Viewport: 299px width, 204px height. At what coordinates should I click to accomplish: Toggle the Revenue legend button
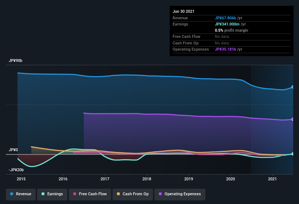click(21, 194)
